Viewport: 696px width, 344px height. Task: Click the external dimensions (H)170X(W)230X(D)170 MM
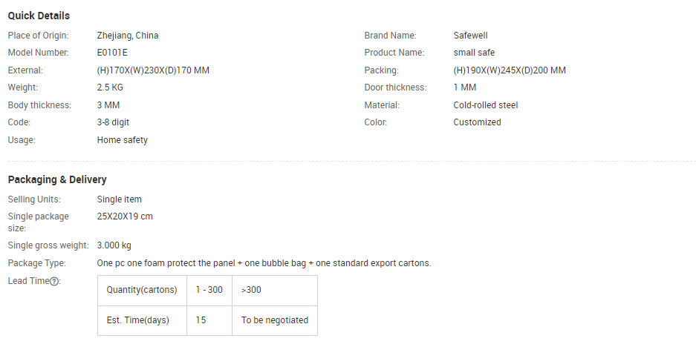coord(153,70)
